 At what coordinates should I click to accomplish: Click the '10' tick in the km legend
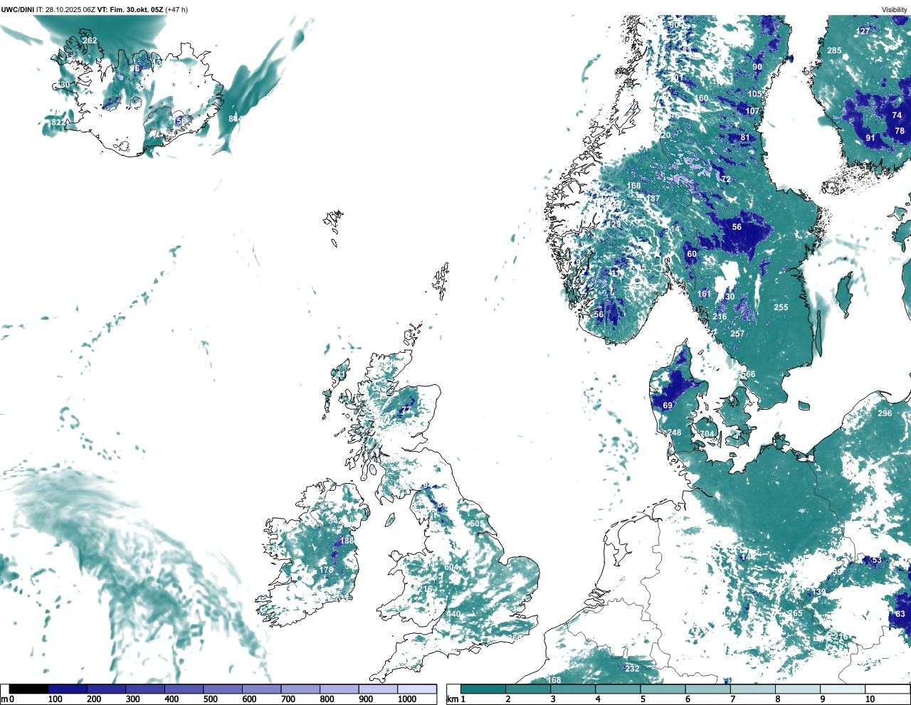(x=870, y=699)
